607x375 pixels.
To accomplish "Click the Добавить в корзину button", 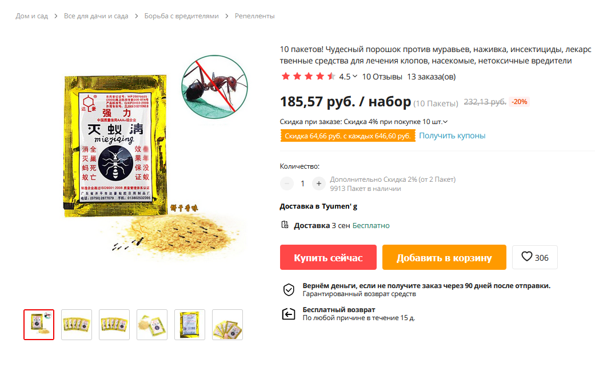I will point(445,257).
